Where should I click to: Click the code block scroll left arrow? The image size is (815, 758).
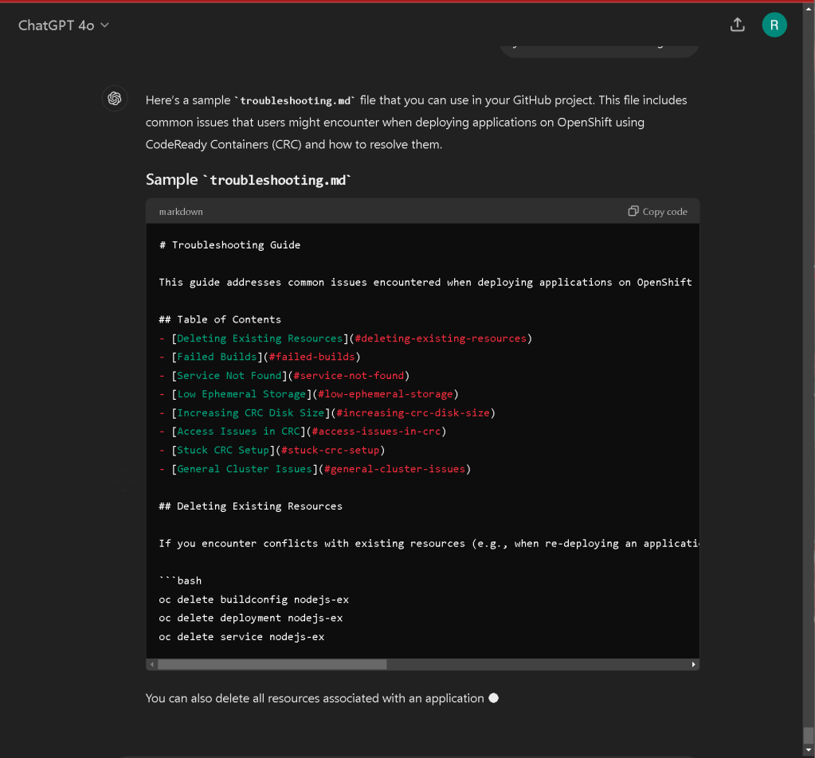click(x=152, y=665)
